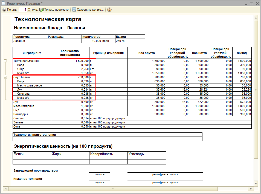Click the copies count input field
The width and height of the screenshot is (261, 194).
coord(23,10)
